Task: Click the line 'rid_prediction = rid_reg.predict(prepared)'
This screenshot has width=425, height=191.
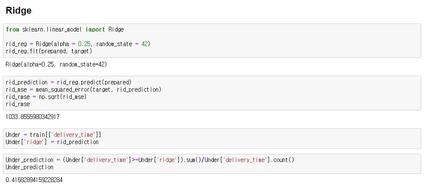Action: tap(69, 82)
